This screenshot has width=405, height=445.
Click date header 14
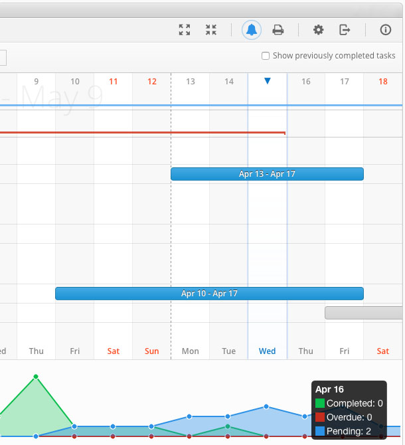pos(229,82)
